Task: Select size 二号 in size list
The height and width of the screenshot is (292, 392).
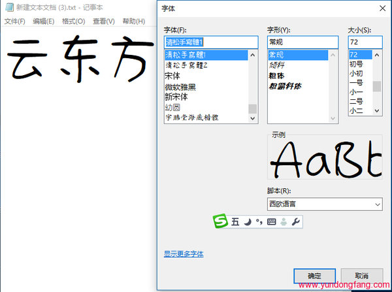Action: pos(360,101)
